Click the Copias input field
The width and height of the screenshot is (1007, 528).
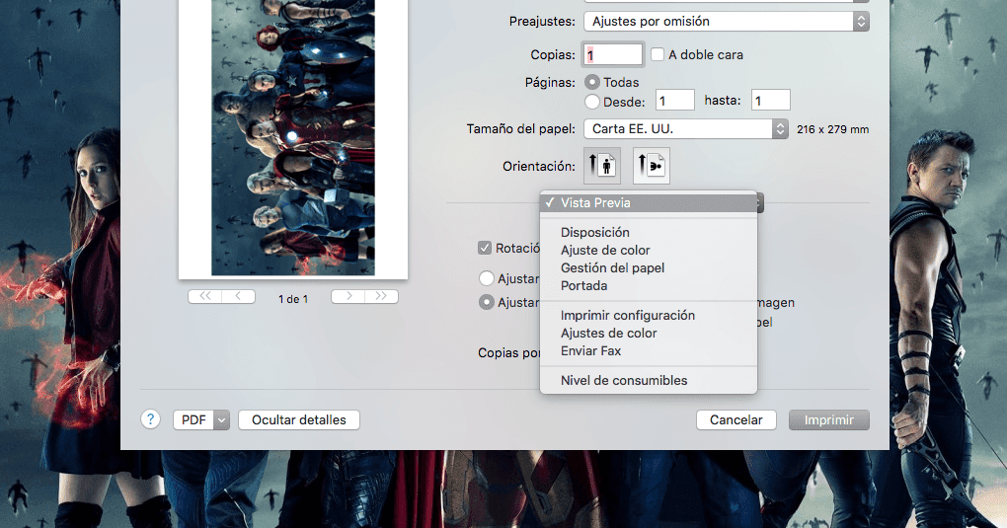(613, 54)
